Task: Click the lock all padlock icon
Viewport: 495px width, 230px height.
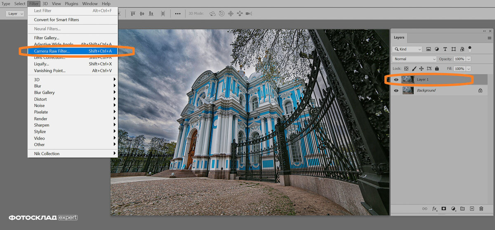Action: 437,69
